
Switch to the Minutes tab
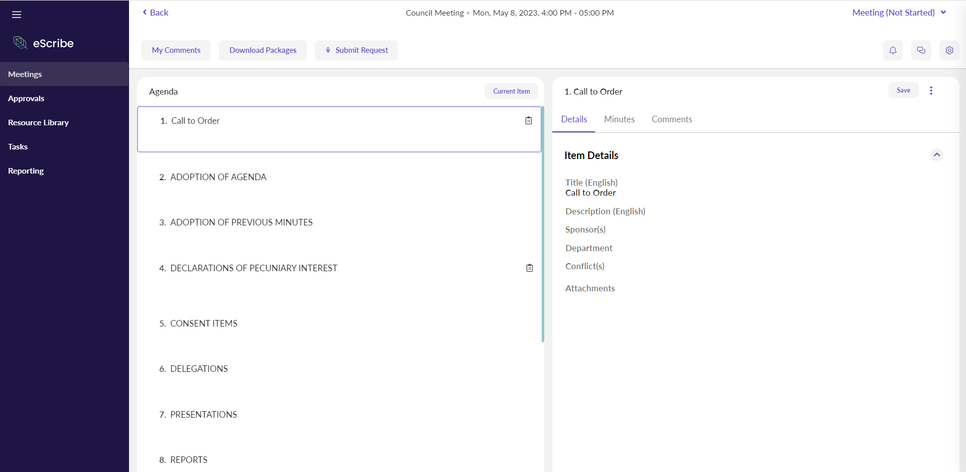click(x=619, y=119)
